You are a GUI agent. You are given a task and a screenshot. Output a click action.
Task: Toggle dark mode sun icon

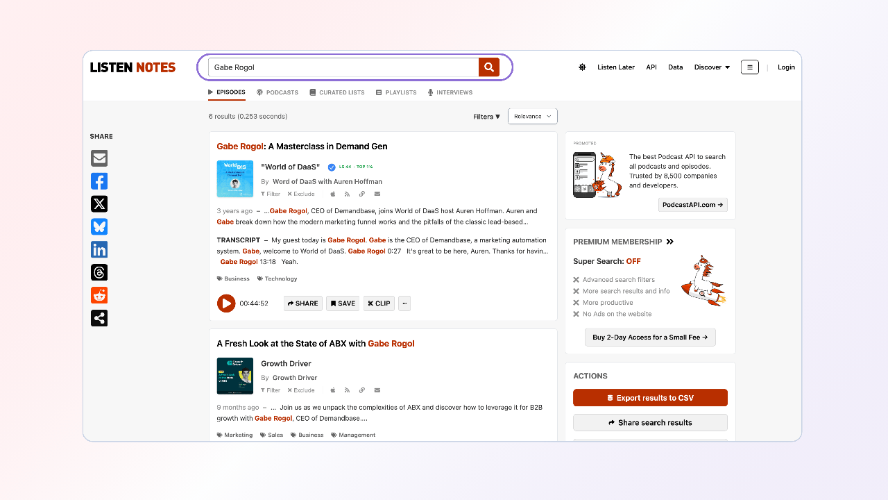tap(582, 67)
